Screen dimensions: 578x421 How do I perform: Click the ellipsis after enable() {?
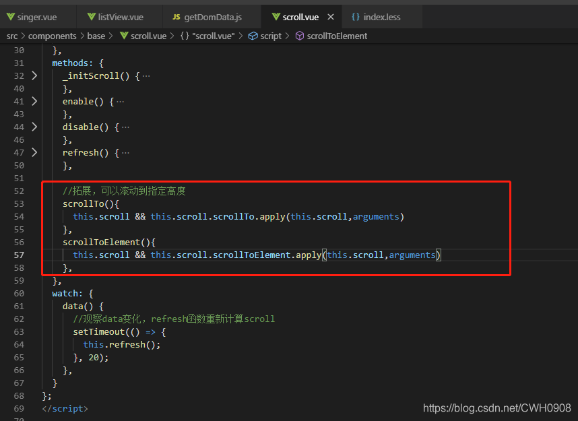(121, 102)
